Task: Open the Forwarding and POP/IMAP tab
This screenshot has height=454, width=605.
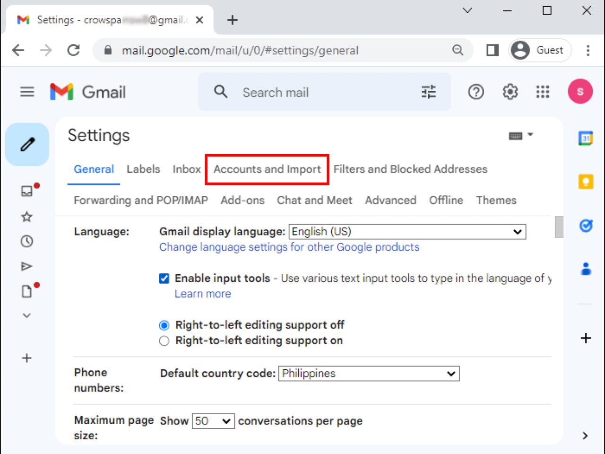Action: click(140, 200)
